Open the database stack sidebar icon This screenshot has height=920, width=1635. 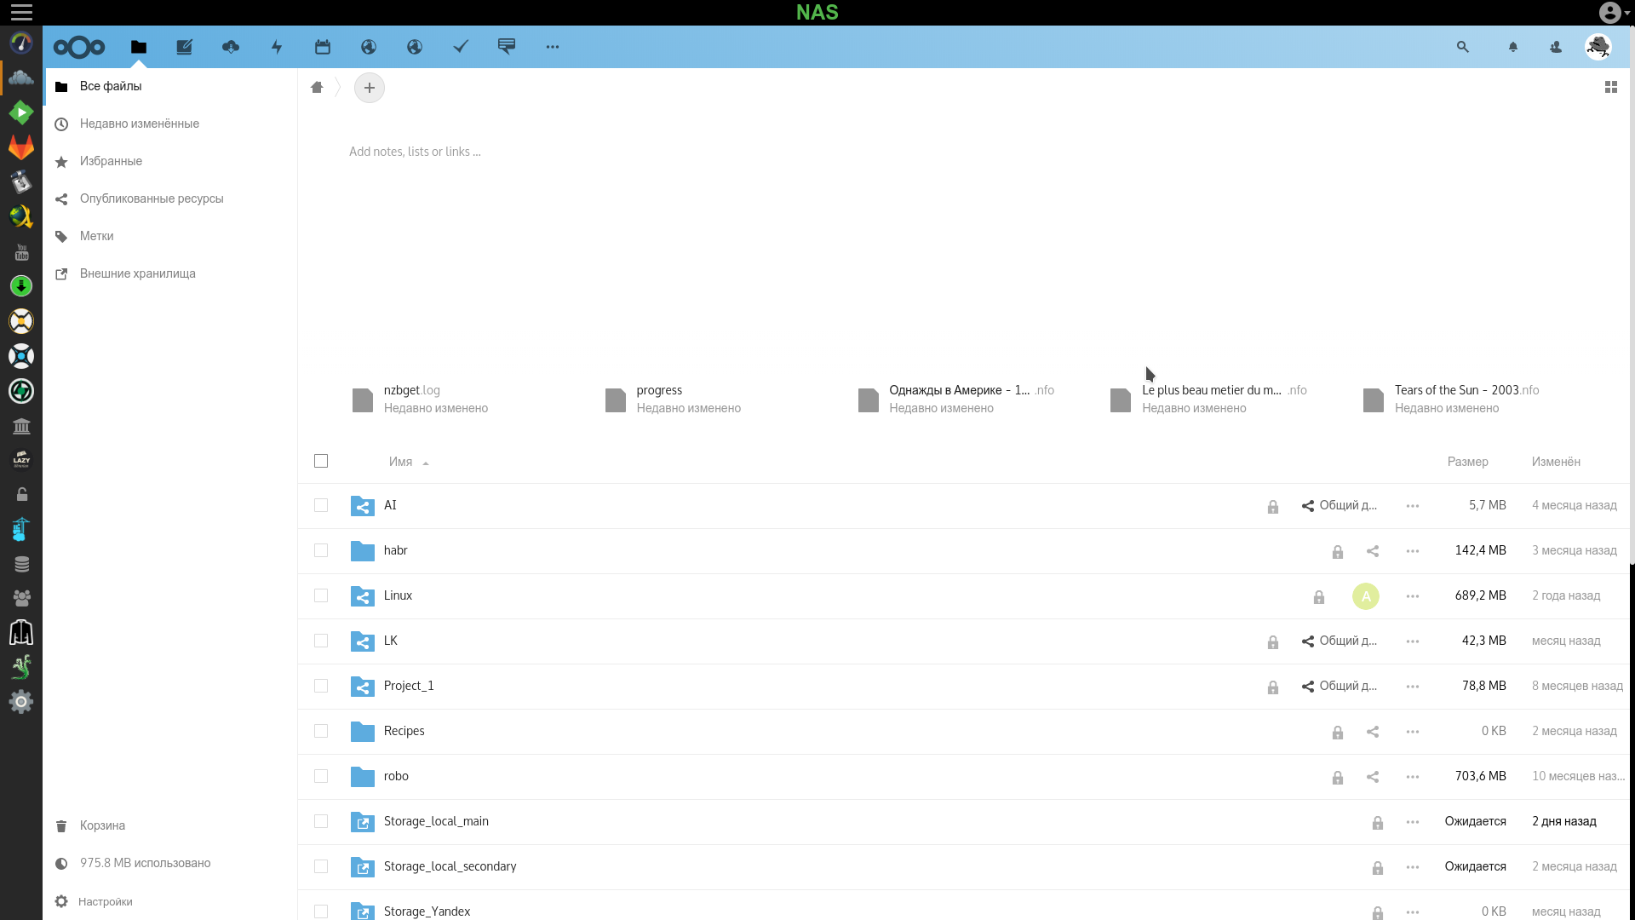[x=21, y=565]
